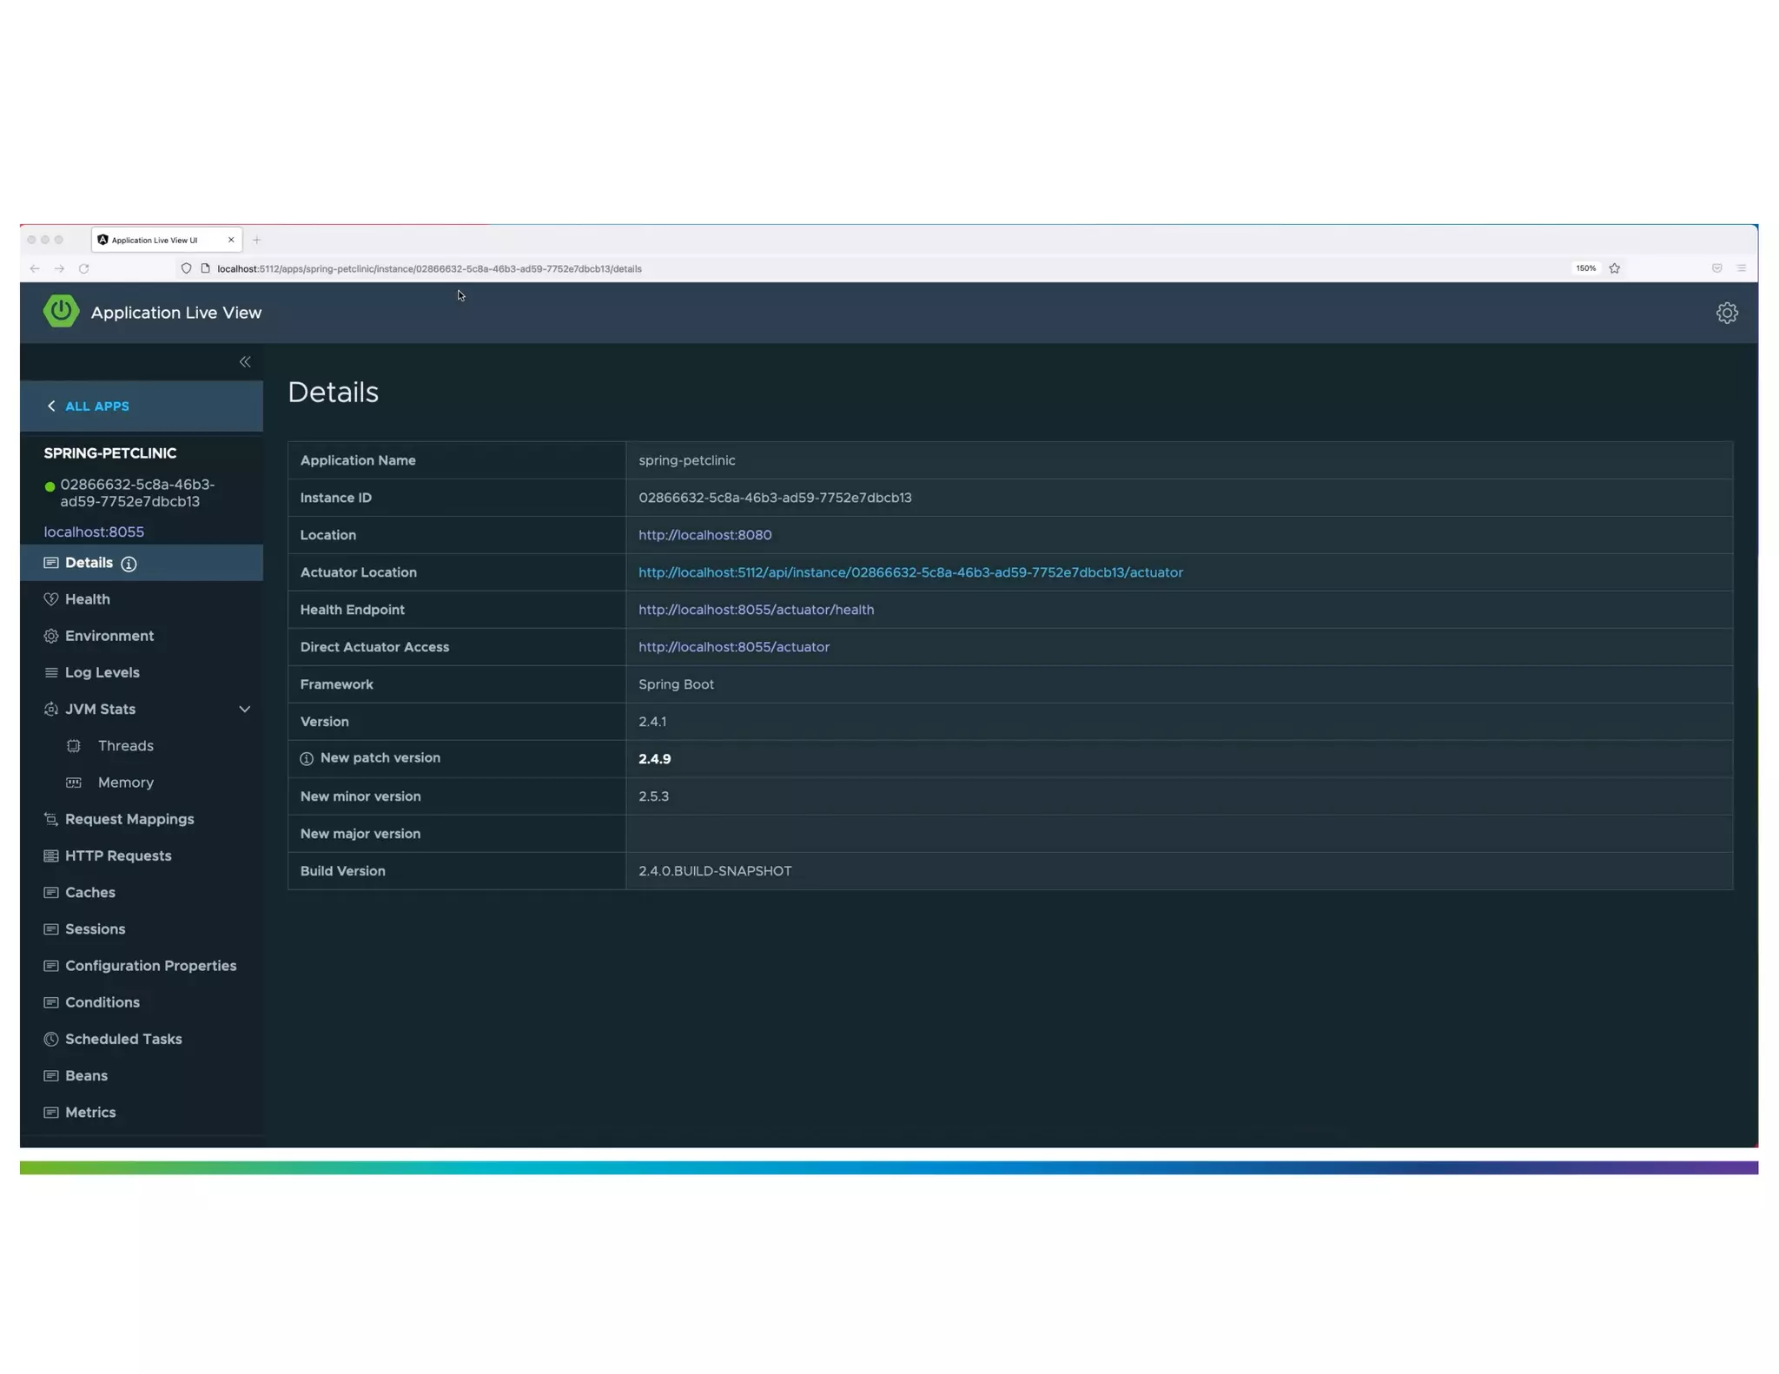Click the Metrics icon
This screenshot has width=1779, height=1374.
(x=51, y=1112)
